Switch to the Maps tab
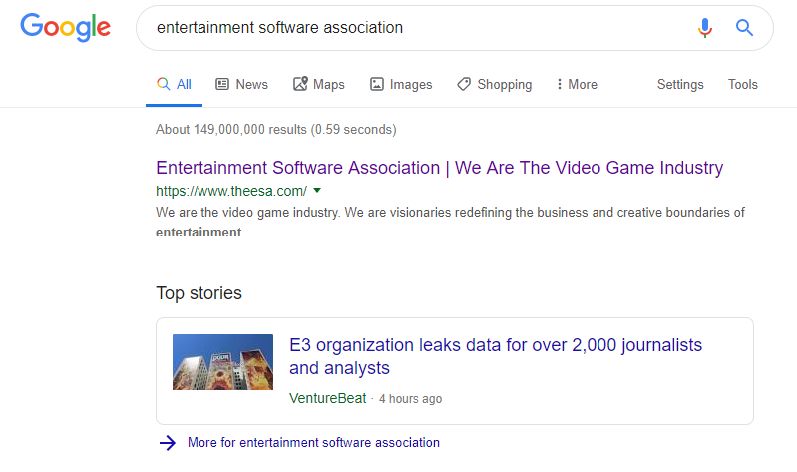797x472 pixels. click(x=318, y=85)
